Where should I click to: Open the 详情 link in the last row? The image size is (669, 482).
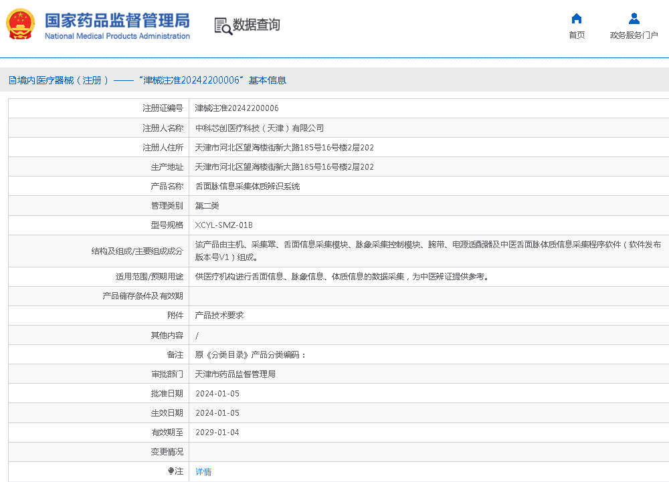point(203,472)
